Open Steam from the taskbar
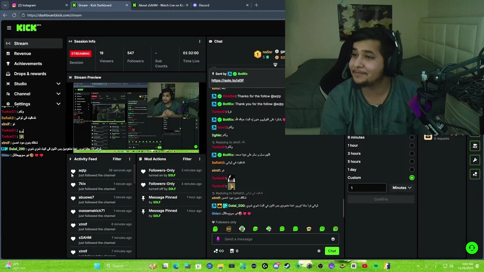The height and width of the screenshot is (272, 484). (x=287, y=266)
